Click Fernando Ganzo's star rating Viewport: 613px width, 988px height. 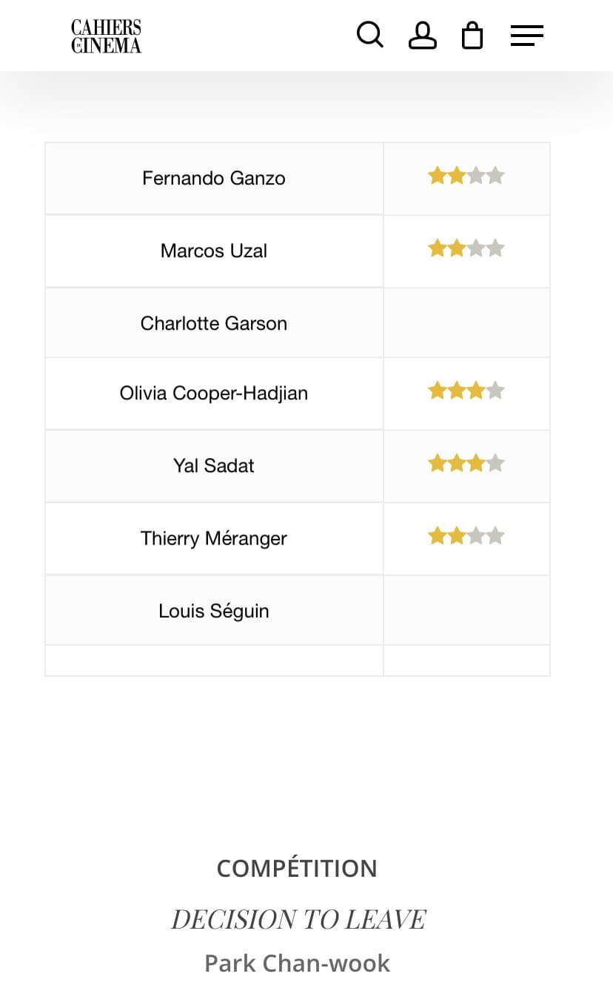point(466,176)
